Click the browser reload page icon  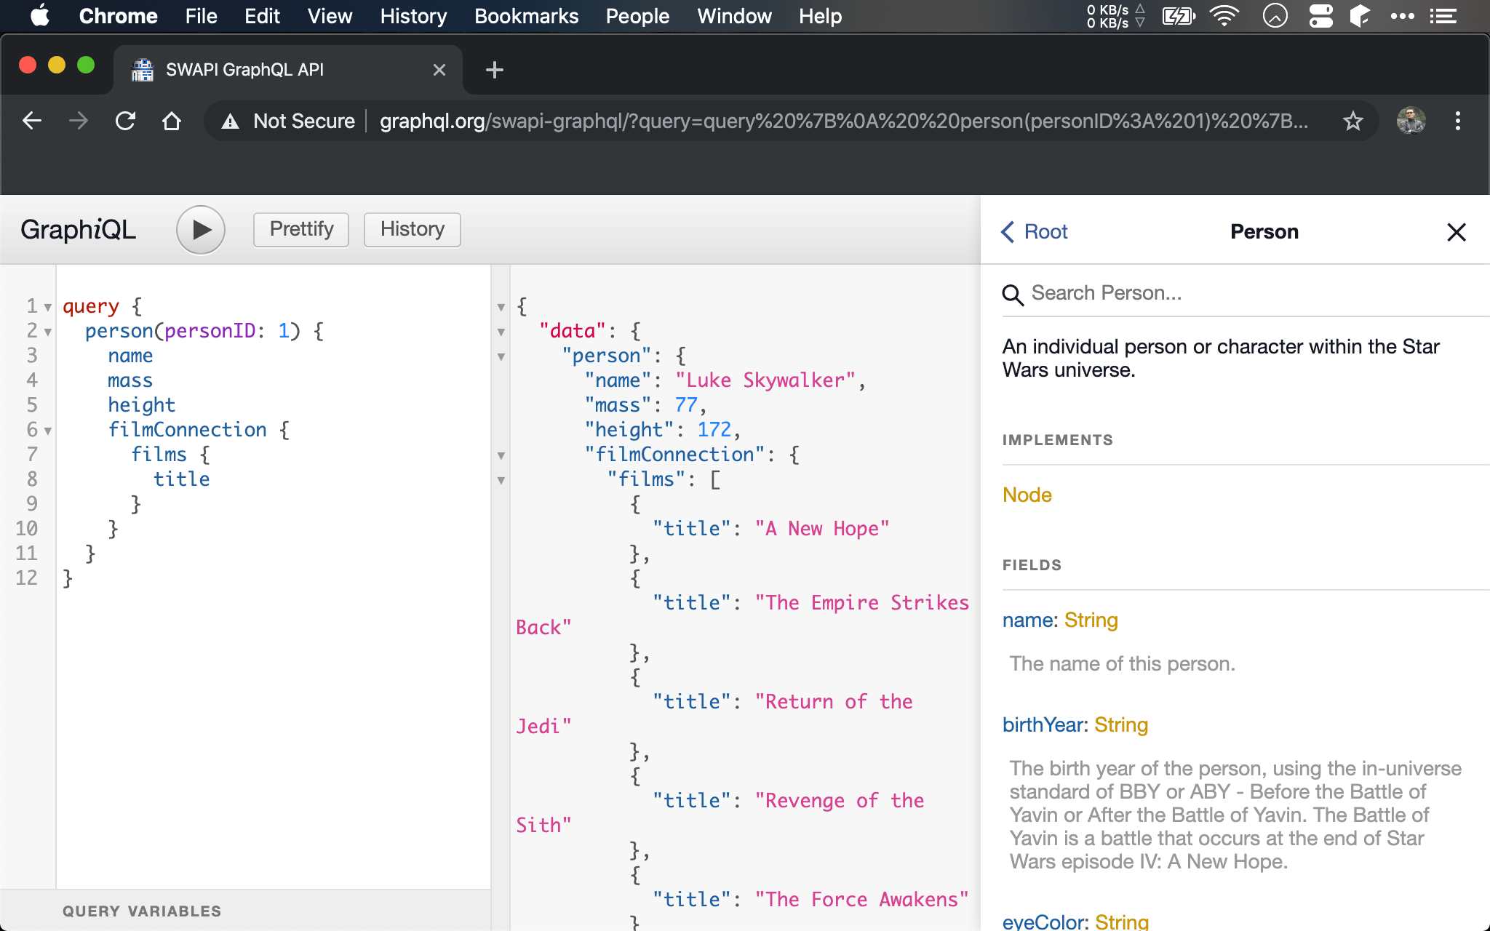pyautogui.click(x=127, y=119)
